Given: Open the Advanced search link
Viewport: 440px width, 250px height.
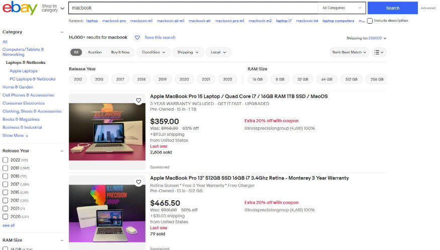Looking at the screenshot, I should (428, 8).
